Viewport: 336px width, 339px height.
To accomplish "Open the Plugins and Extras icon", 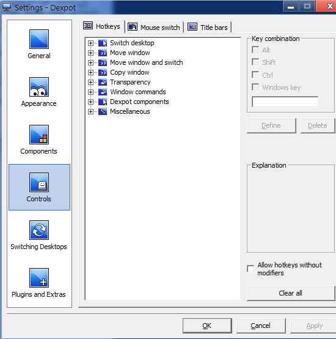I will coord(39,278).
